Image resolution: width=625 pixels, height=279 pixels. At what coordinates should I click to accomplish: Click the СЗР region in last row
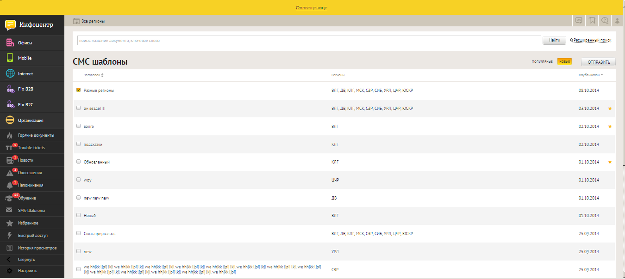[x=335, y=269]
